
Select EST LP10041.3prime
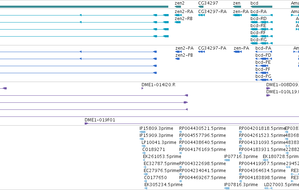(x=159, y=142)
